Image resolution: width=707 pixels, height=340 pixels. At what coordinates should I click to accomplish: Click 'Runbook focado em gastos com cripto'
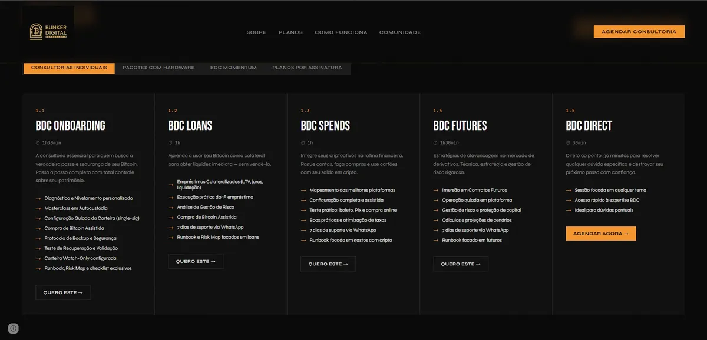[x=351, y=240]
